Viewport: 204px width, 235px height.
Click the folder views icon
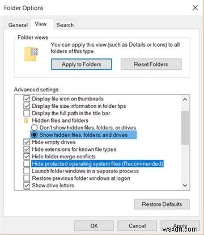31,54
